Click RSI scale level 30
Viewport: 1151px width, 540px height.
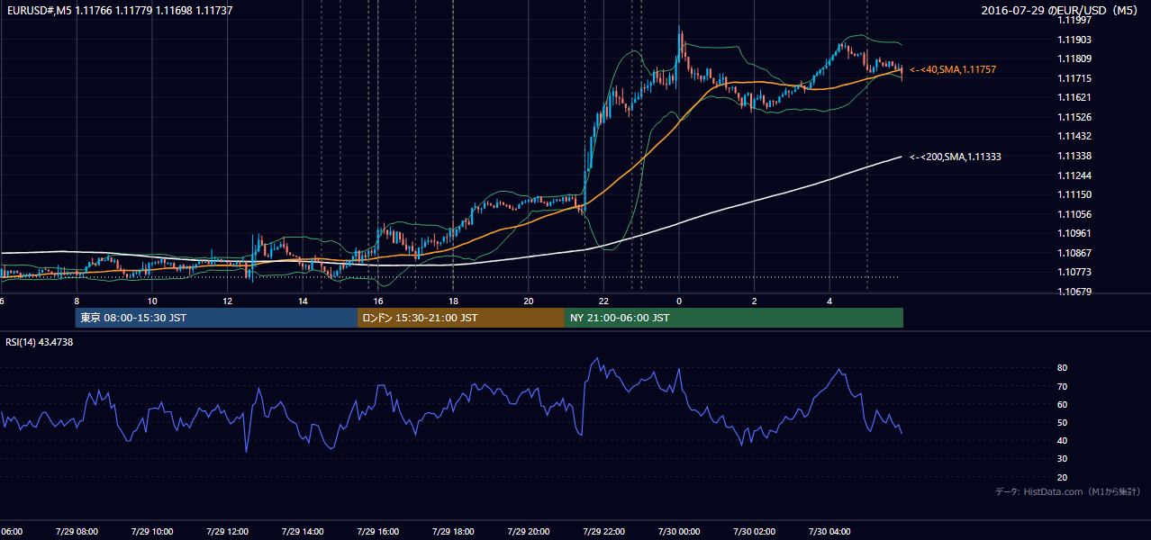(1062, 458)
